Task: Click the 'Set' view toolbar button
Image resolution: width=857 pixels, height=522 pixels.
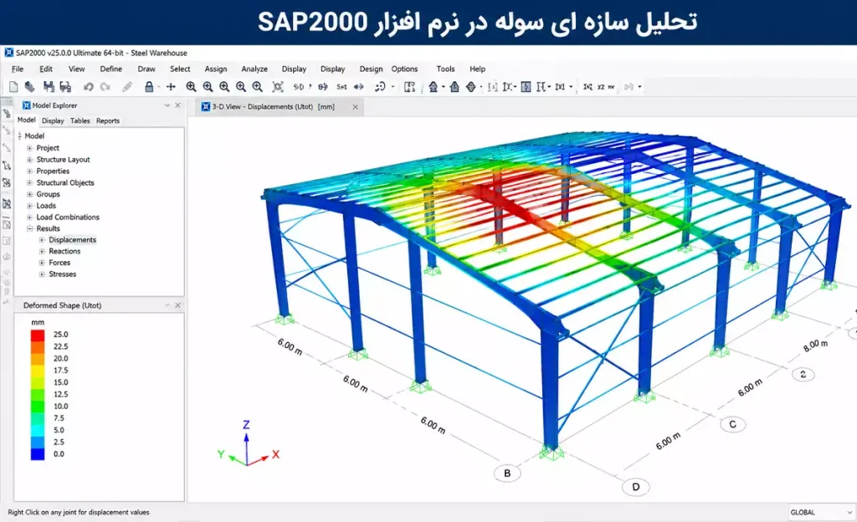Action: pyautogui.click(x=341, y=87)
